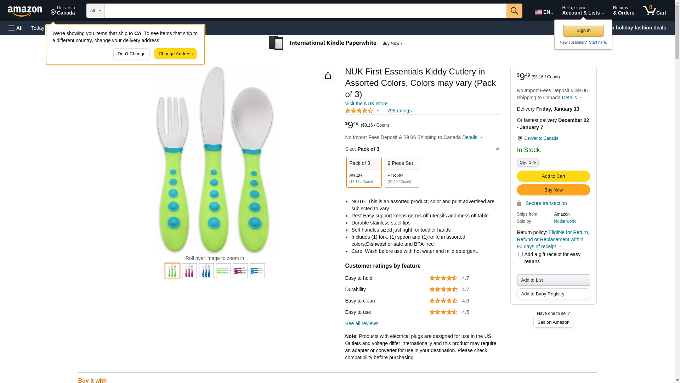Click into the Amazon search field
680x383 pixels.
(305, 11)
